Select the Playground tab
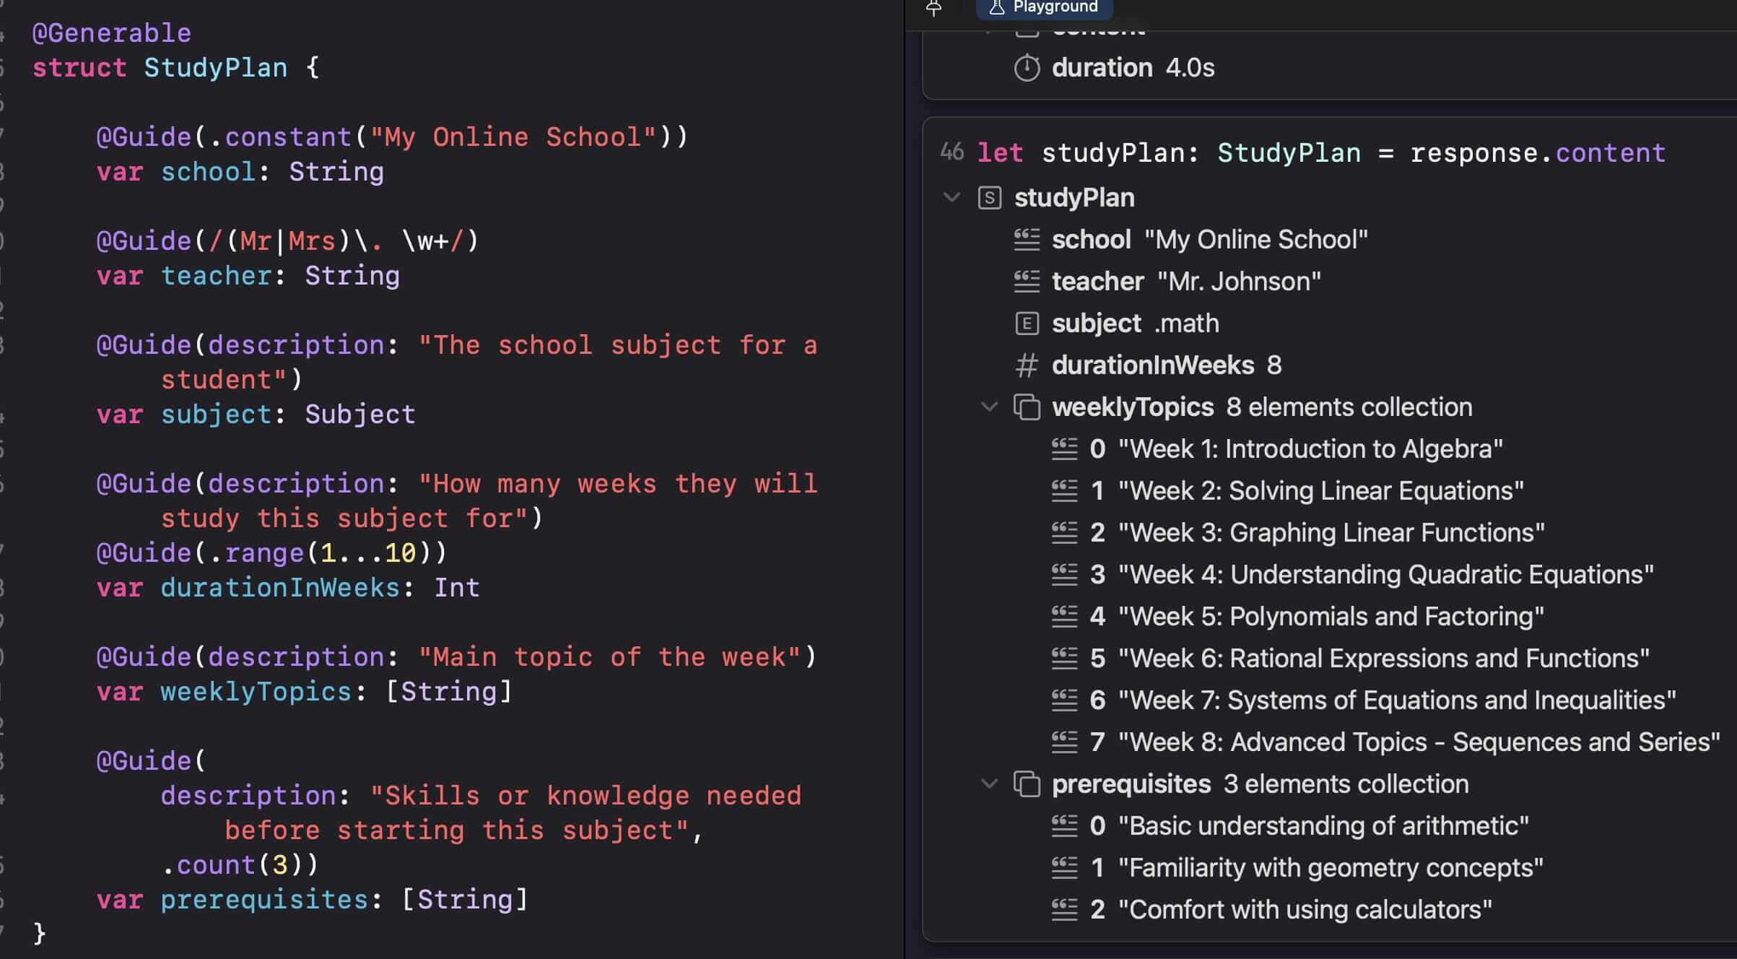 pyautogui.click(x=1044, y=7)
